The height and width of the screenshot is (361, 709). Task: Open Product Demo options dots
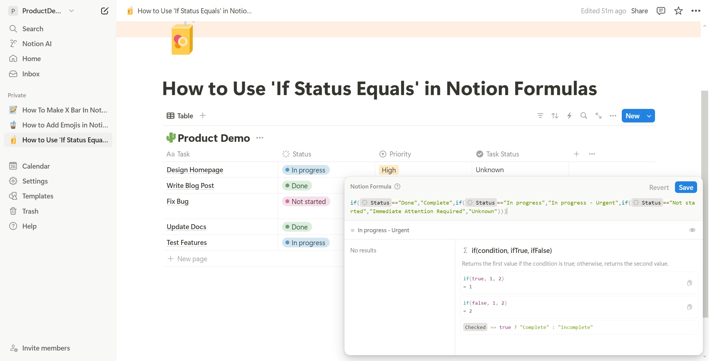pyautogui.click(x=259, y=138)
